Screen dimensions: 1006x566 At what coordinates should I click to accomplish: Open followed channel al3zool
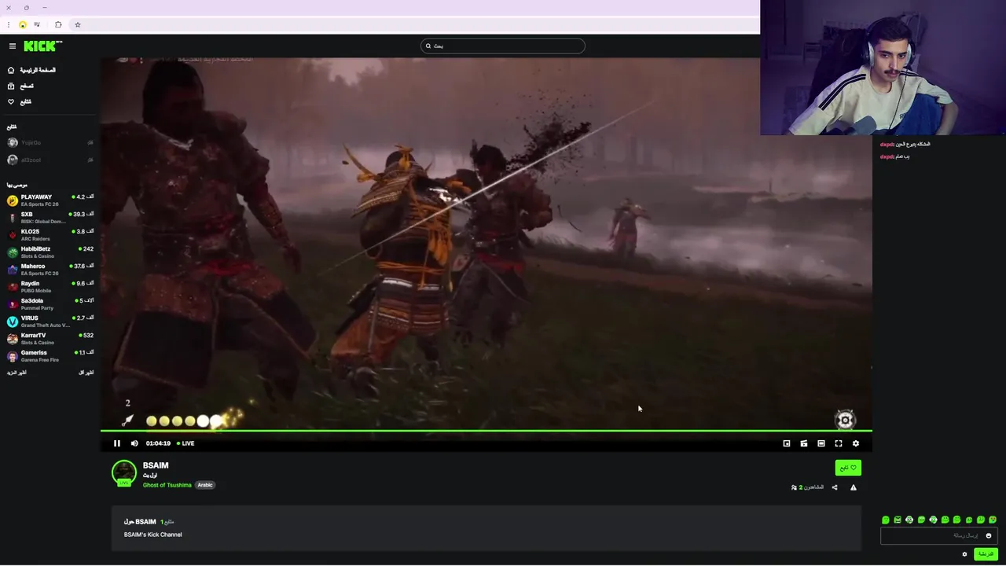click(50, 160)
